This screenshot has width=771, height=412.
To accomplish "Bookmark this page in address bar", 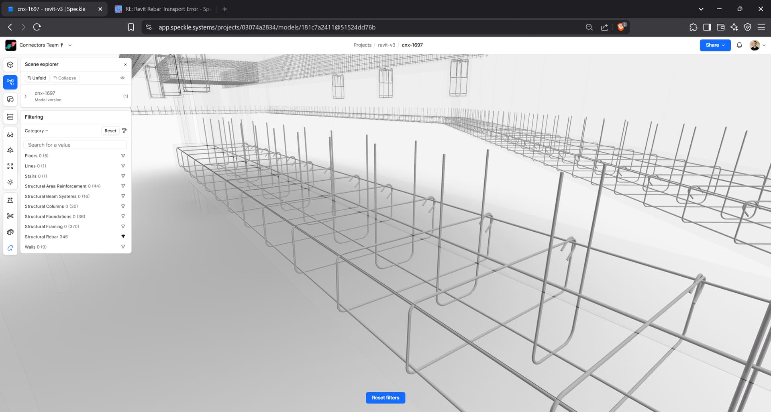I will pos(131,27).
